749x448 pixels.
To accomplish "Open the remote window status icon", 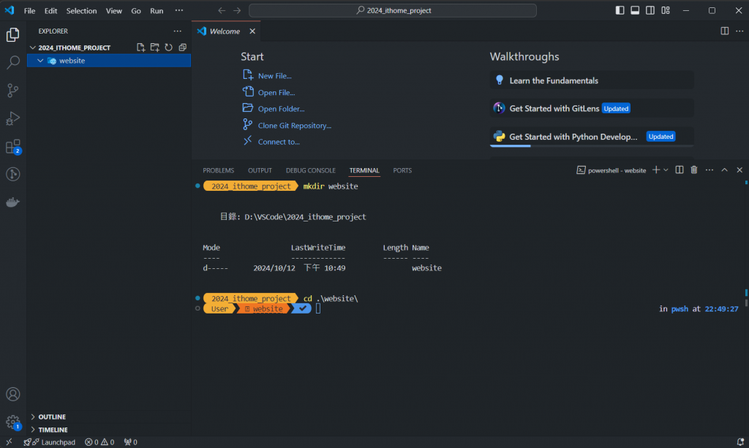I will pyautogui.click(x=9, y=442).
